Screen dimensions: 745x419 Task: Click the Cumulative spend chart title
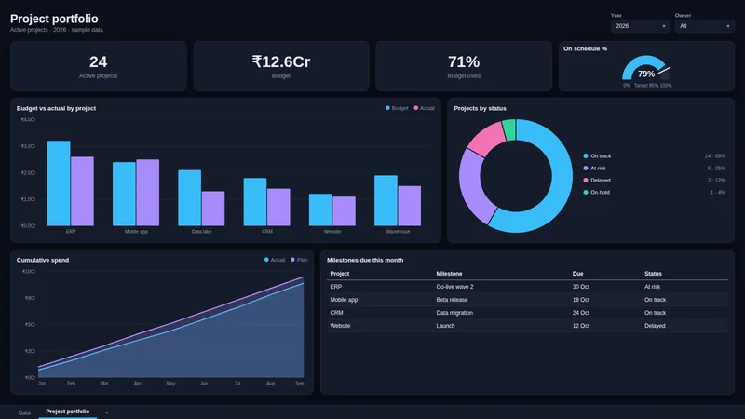pyautogui.click(x=43, y=260)
